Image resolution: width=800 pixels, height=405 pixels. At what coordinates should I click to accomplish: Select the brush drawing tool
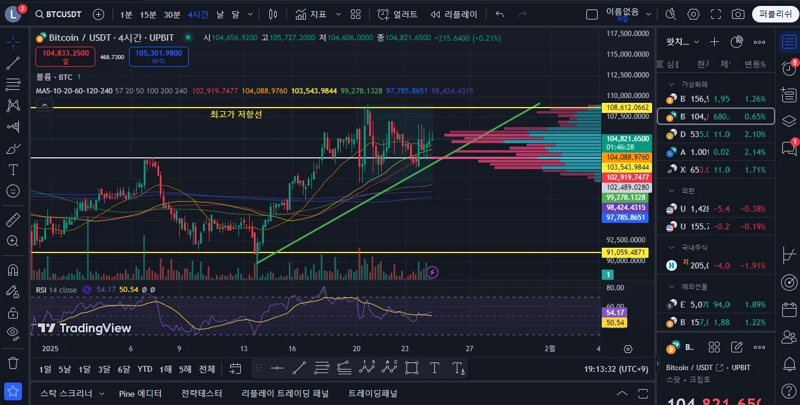point(13,148)
